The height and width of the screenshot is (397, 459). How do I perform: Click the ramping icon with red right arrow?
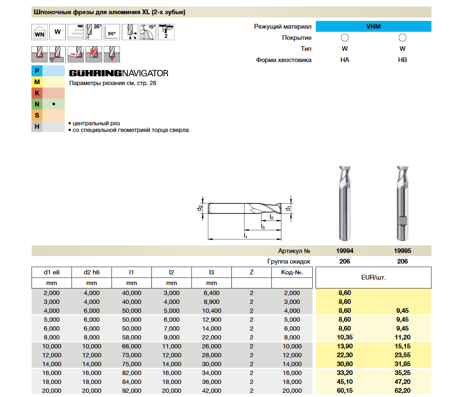(75, 54)
